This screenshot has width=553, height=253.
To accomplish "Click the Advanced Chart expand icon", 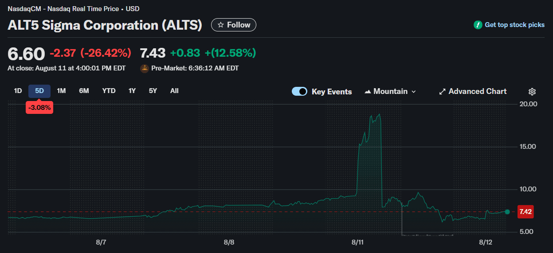I will tap(442, 92).
